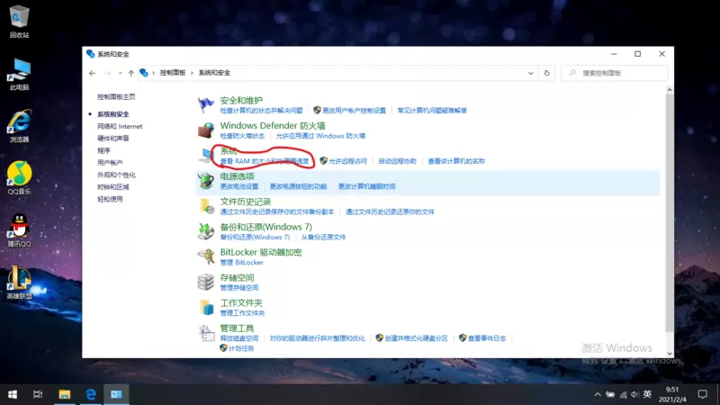Open the volume control in system tray
720x405 pixels.
[634, 394]
